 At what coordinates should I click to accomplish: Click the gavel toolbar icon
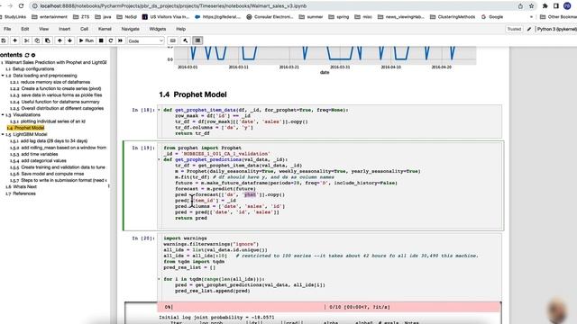186,40
